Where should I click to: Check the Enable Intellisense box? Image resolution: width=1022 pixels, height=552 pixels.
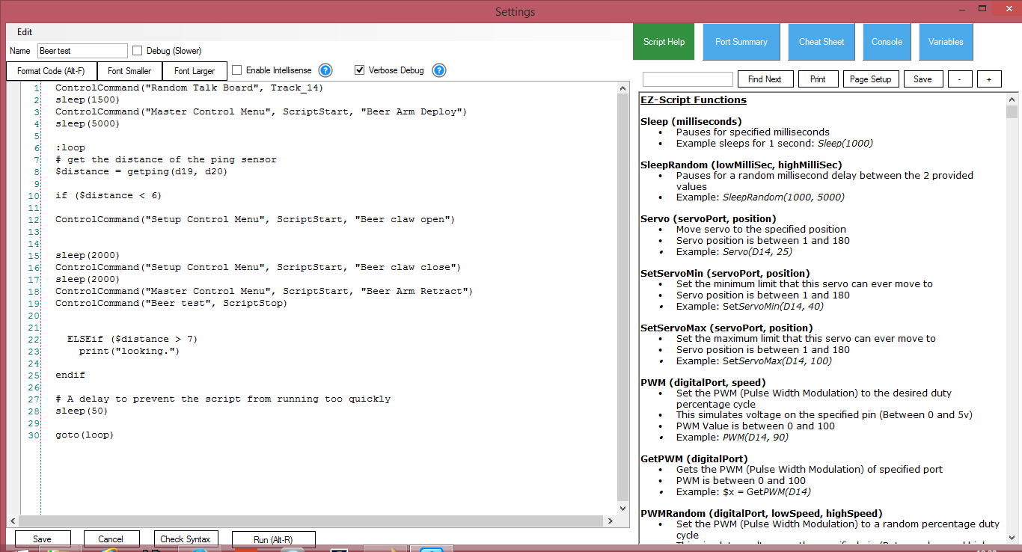point(237,70)
